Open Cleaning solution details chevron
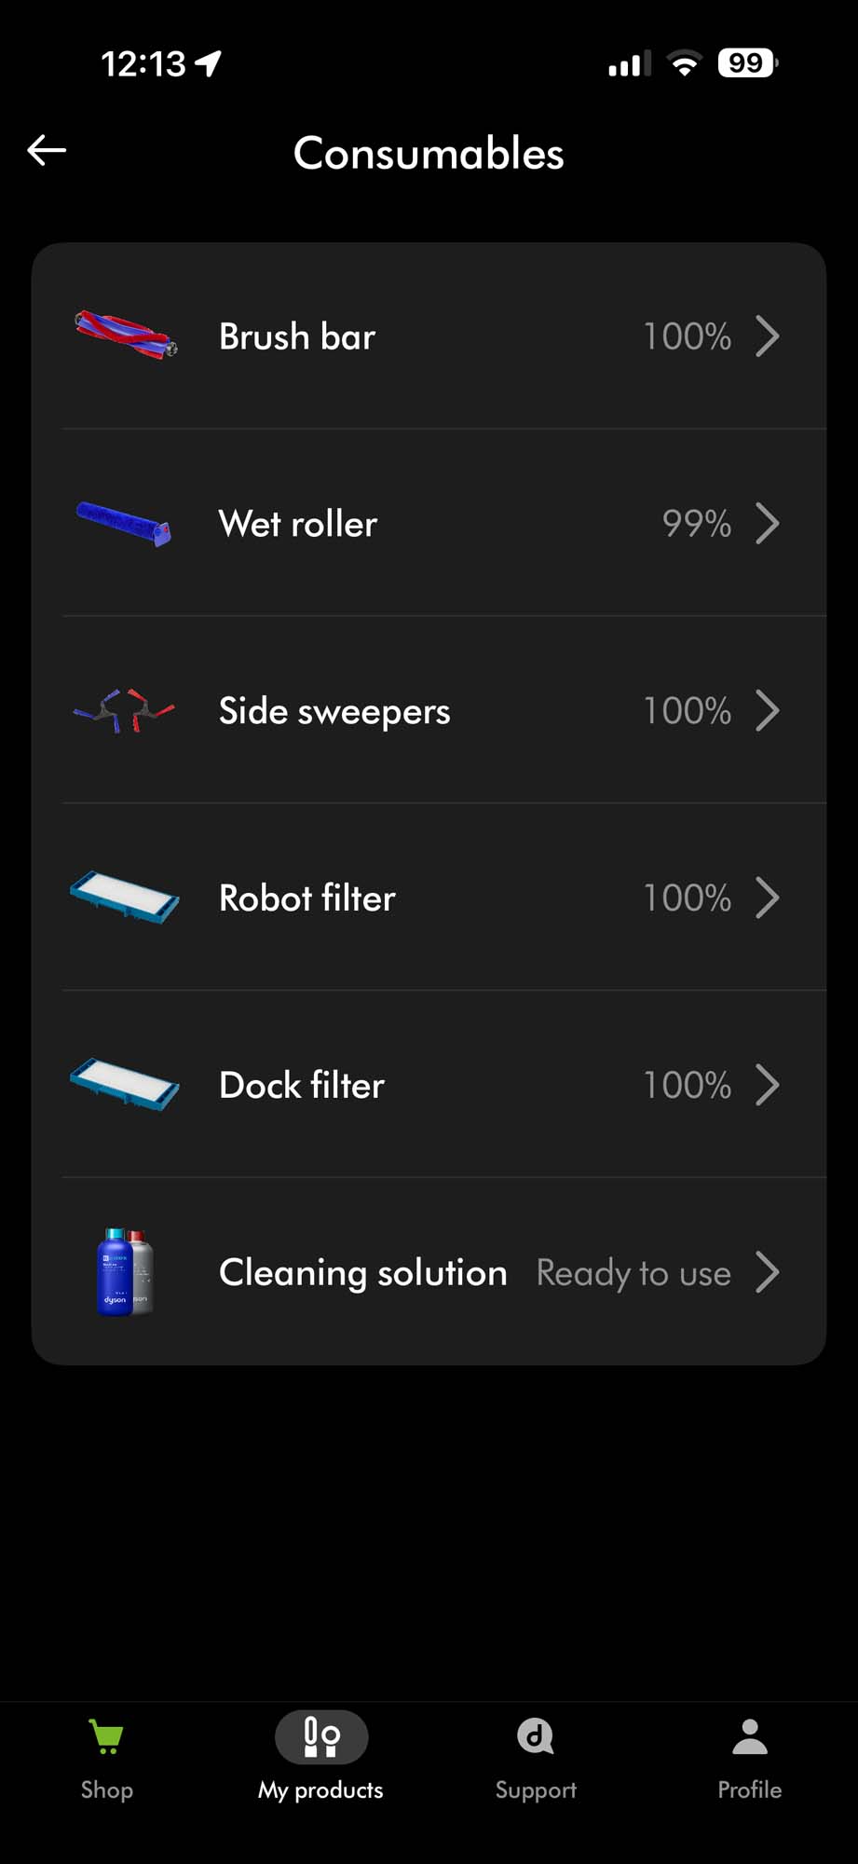 coord(767,1272)
